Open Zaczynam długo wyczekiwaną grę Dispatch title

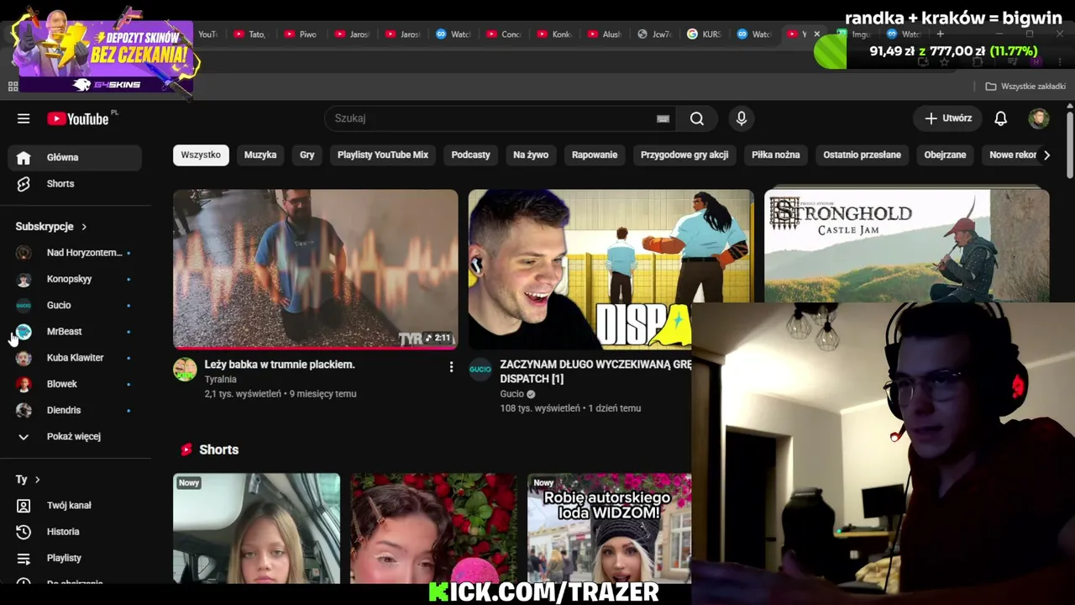pos(595,371)
